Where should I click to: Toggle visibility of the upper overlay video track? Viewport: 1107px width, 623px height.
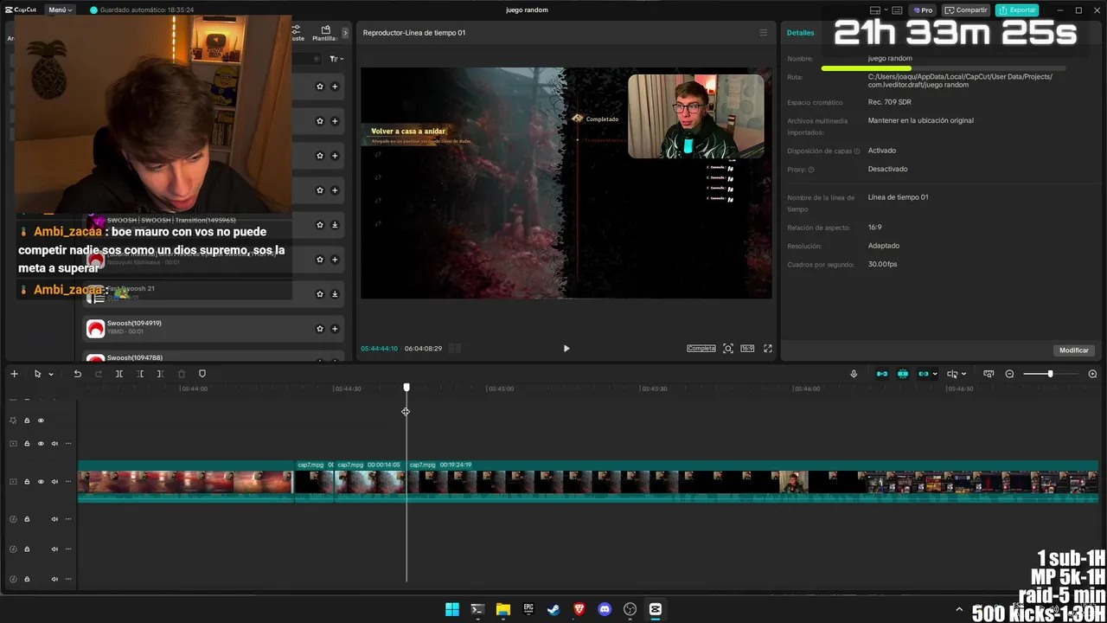point(41,444)
